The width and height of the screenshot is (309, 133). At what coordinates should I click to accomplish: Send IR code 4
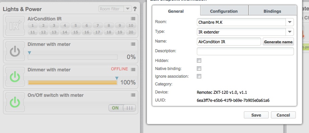(65, 25)
